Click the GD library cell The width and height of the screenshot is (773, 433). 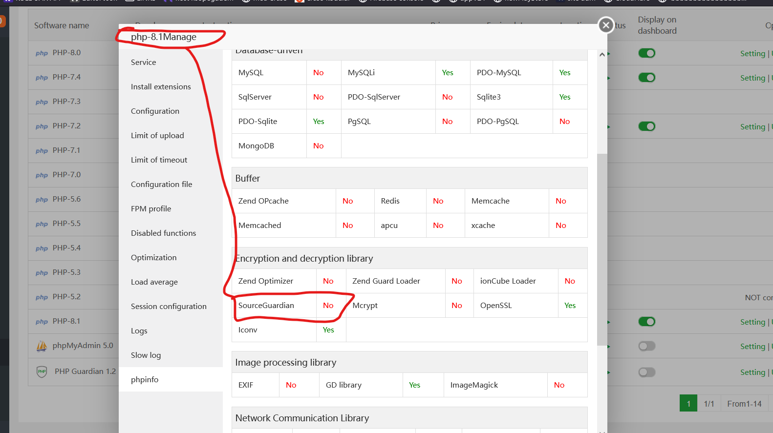361,385
